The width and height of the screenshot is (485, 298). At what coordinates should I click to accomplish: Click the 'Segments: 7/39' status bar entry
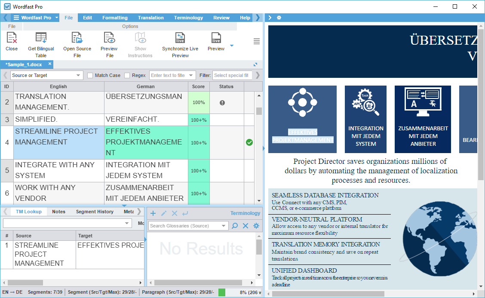tap(45, 292)
